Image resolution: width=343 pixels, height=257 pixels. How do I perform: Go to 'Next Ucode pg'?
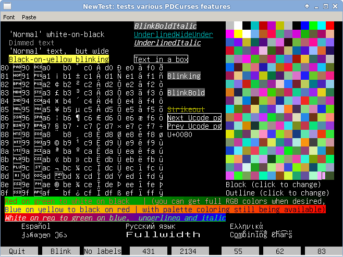point(194,118)
